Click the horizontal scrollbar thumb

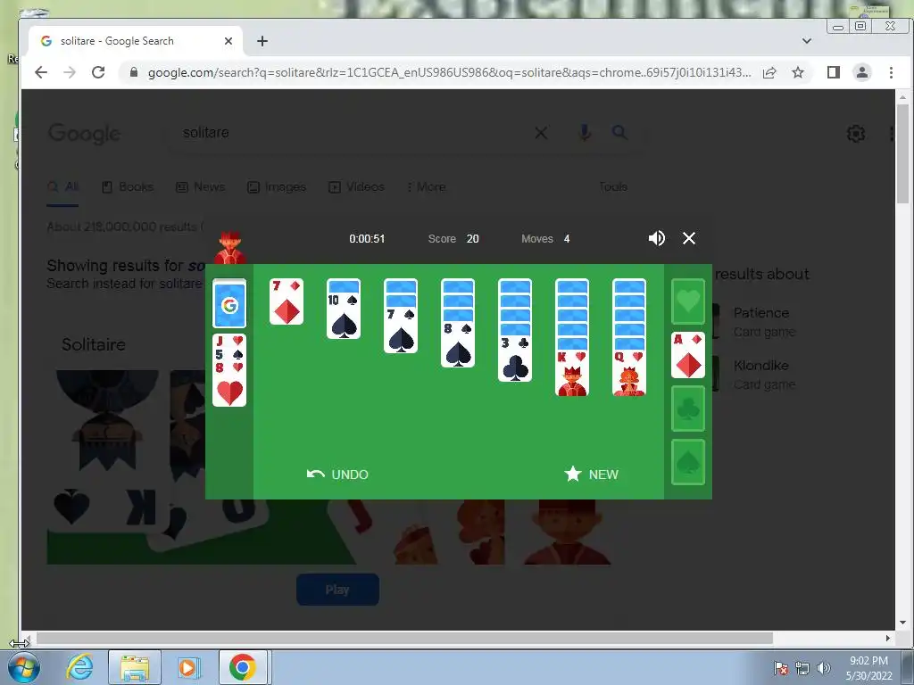coord(404,639)
